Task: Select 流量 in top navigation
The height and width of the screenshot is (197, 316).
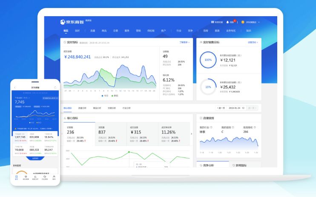Action: (92, 31)
